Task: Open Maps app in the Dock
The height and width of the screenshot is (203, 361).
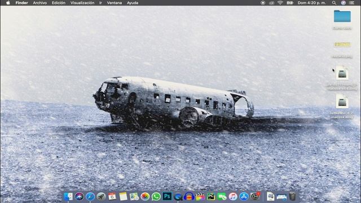Action: (x=134, y=197)
